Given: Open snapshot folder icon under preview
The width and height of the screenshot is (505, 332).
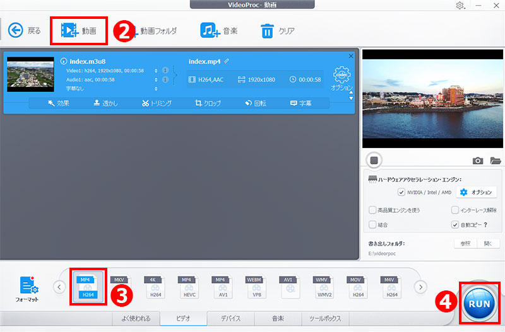Looking at the screenshot, I should click(x=496, y=161).
